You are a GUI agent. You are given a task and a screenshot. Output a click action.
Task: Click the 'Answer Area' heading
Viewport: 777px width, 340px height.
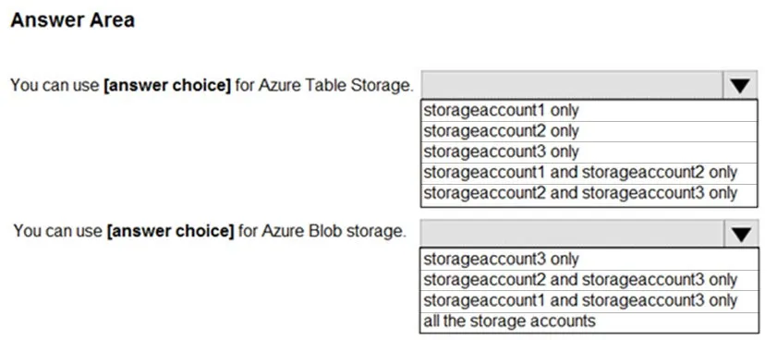[72, 20]
